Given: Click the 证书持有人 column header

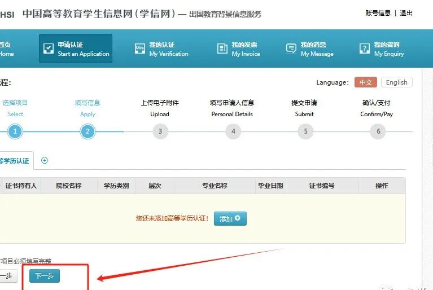Looking at the screenshot, I should point(21,186).
